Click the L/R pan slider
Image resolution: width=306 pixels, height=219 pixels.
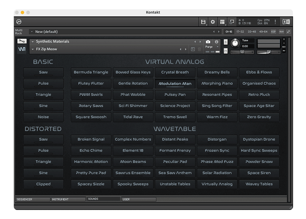tap(242, 52)
